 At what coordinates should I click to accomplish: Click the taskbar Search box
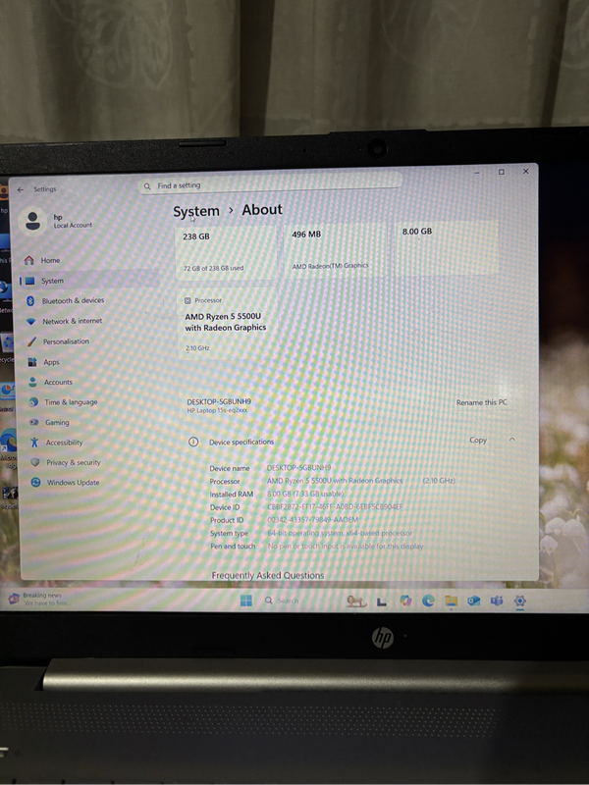(x=282, y=601)
